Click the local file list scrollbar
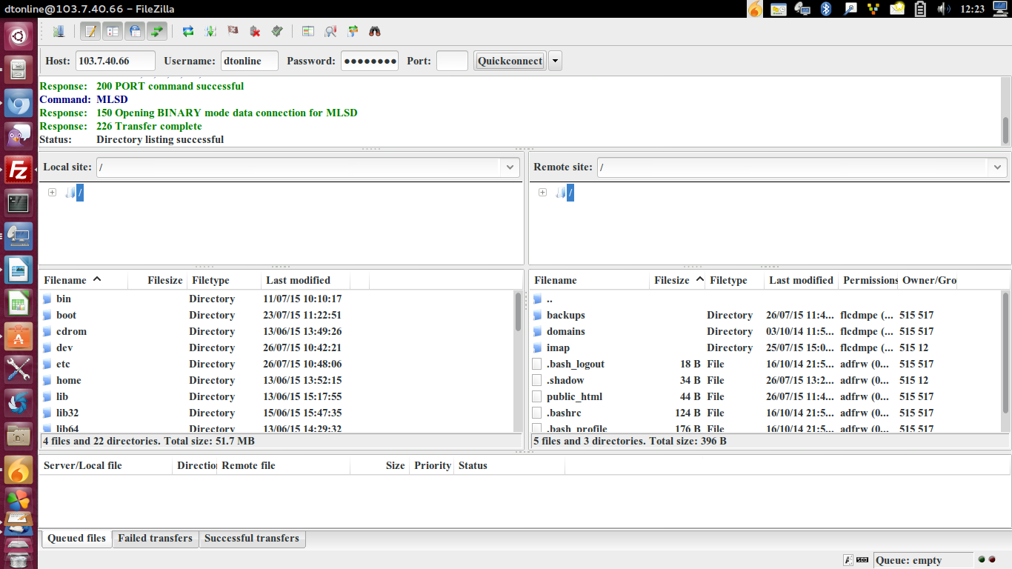 coord(518,361)
